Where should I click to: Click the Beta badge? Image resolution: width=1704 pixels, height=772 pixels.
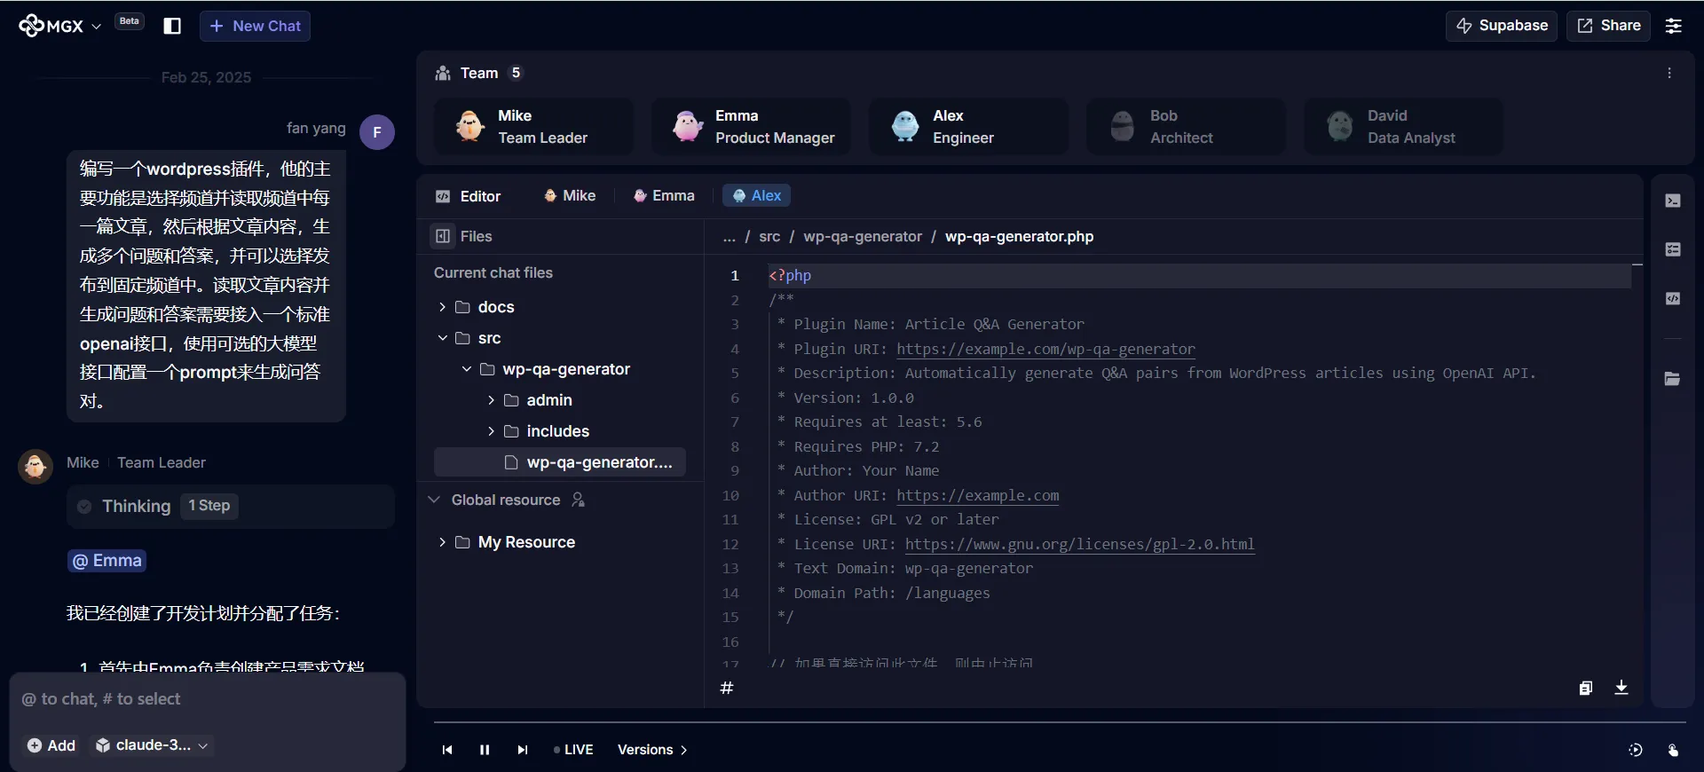tap(130, 21)
